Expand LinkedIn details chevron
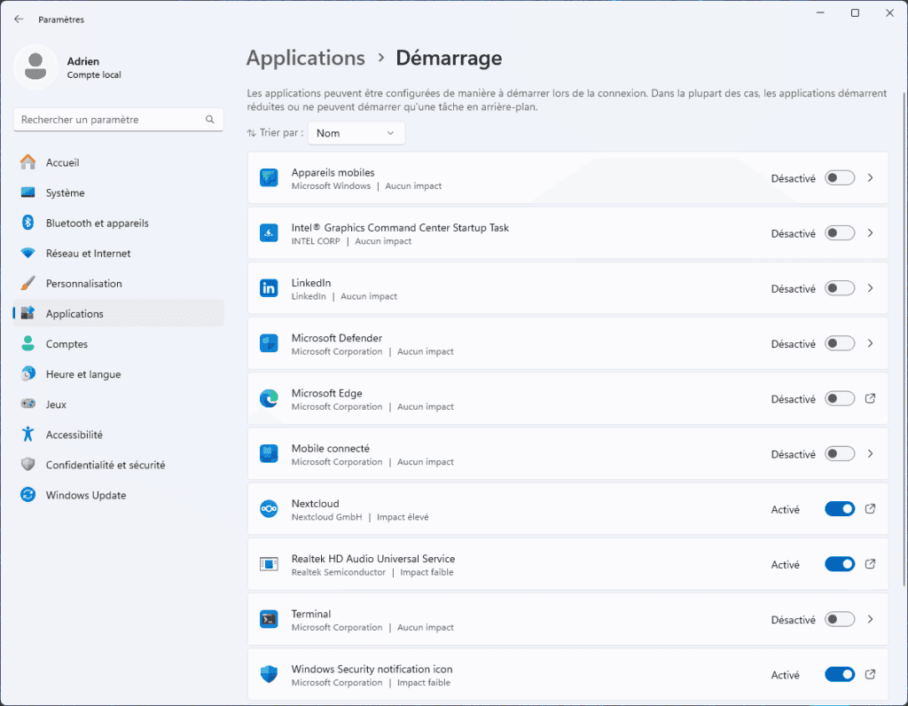908x706 pixels. point(870,288)
